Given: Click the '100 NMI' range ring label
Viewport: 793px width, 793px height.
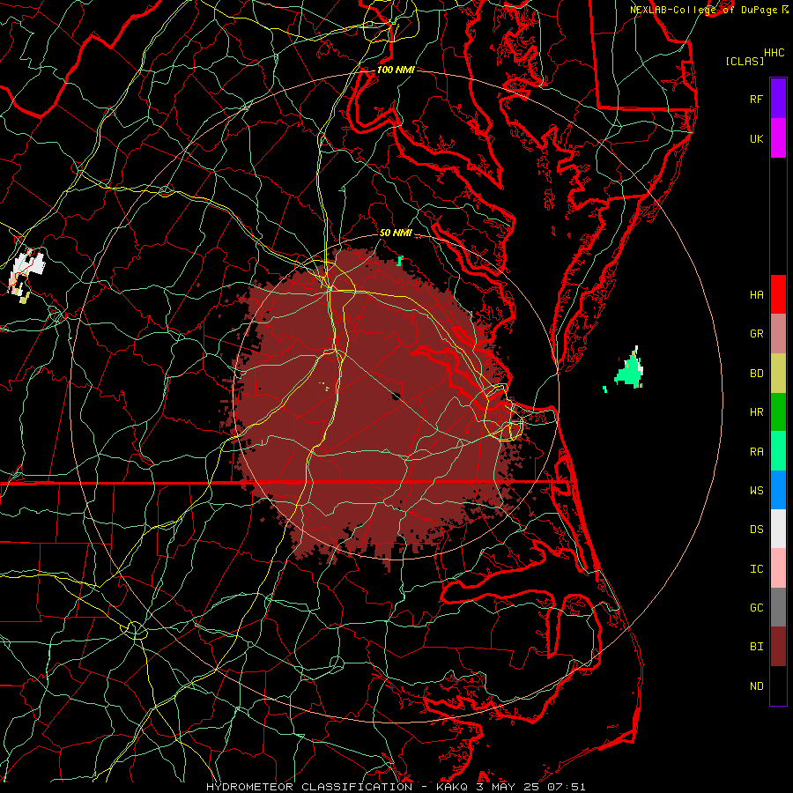Looking at the screenshot, I should coord(396,70).
